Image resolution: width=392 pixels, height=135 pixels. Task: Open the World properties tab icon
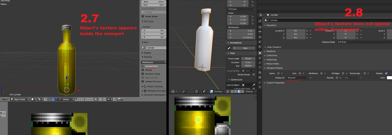point(260,47)
